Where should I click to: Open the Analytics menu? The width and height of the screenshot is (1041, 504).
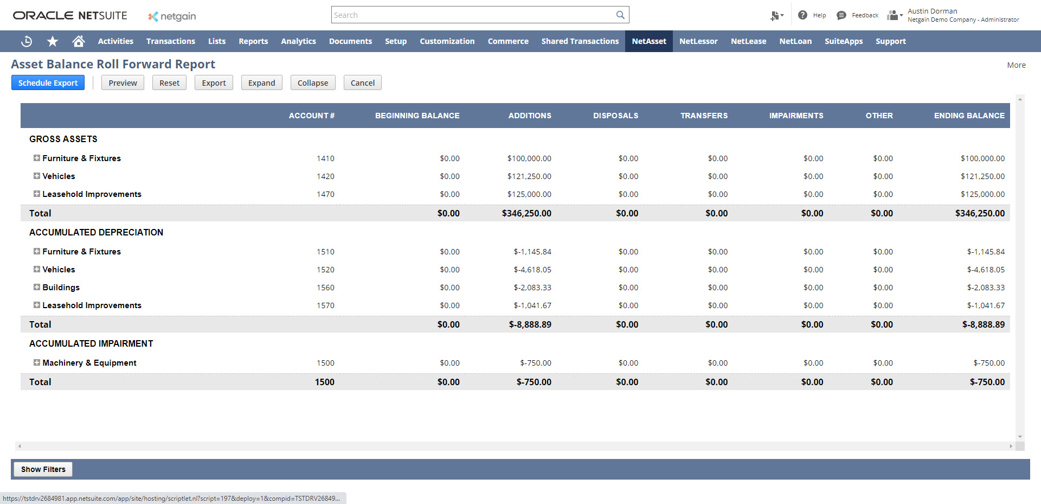point(298,41)
